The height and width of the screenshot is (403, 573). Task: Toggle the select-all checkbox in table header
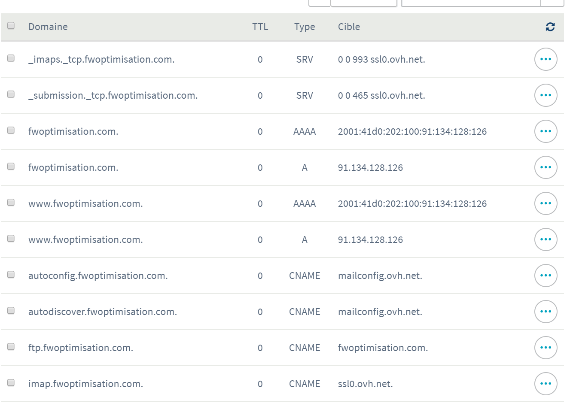click(11, 26)
